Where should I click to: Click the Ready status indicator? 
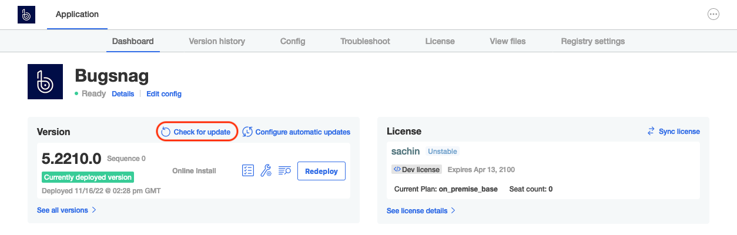click(91, 94)
